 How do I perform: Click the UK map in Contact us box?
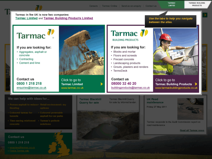(59, 144)
